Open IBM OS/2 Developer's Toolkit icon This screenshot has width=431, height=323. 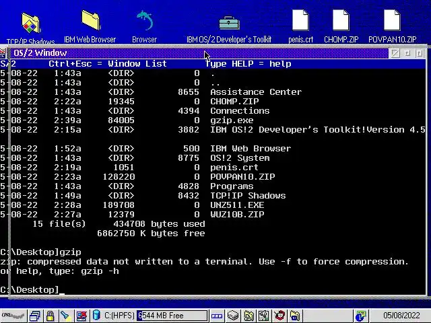(x=229, y=23)
